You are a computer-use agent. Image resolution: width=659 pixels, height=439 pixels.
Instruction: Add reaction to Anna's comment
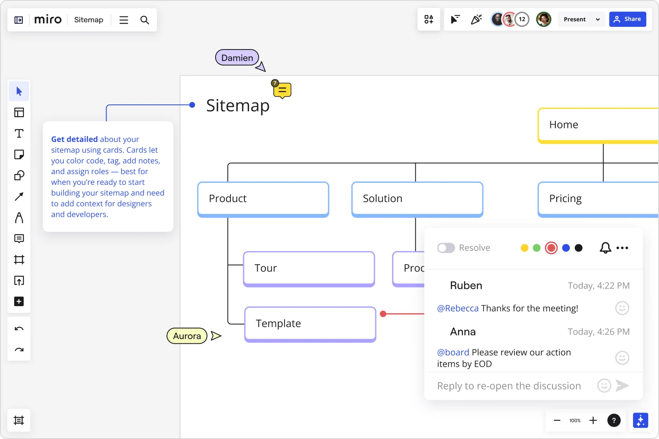[622, 358]
